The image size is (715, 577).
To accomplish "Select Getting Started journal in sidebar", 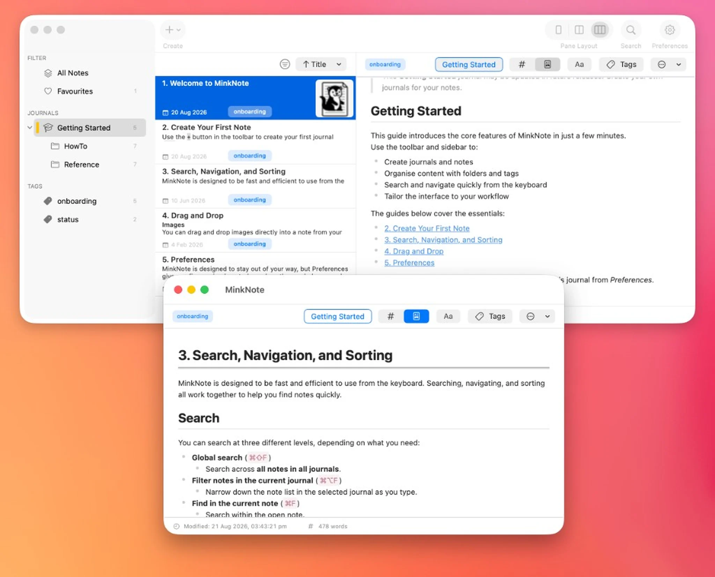I will pyautogui.click(x=90, y=128).
